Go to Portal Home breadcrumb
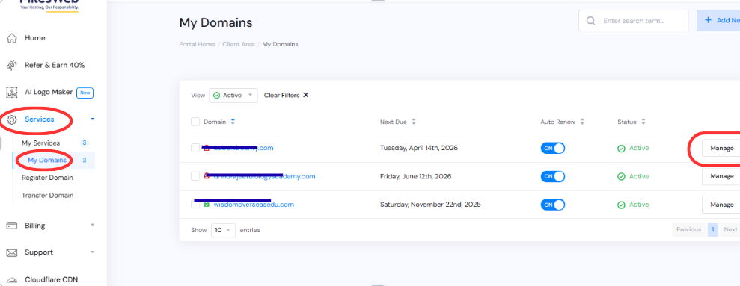This screenshot has height=286, width=740. click(x=197, y=44)
